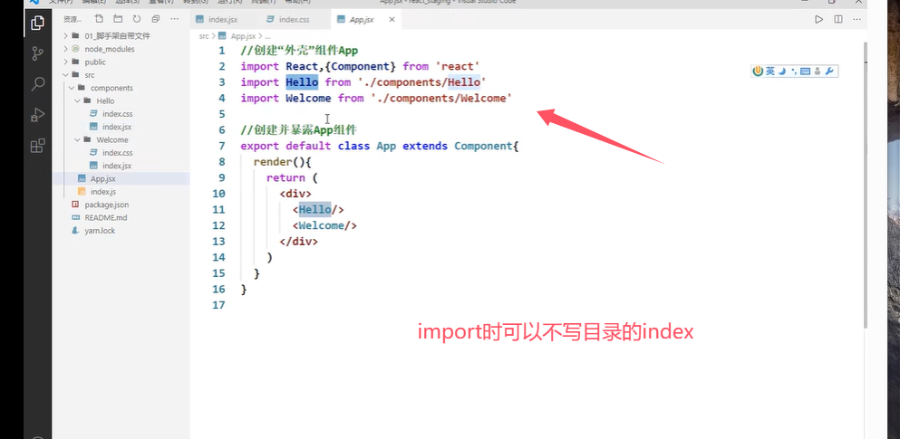The width and height of the screenshot is (900, 439).
Task: Open the soft keyboard from IME bar
Action: tap(805, 72)
